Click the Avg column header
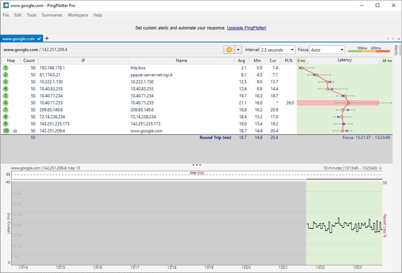 [x=241, y=61]
